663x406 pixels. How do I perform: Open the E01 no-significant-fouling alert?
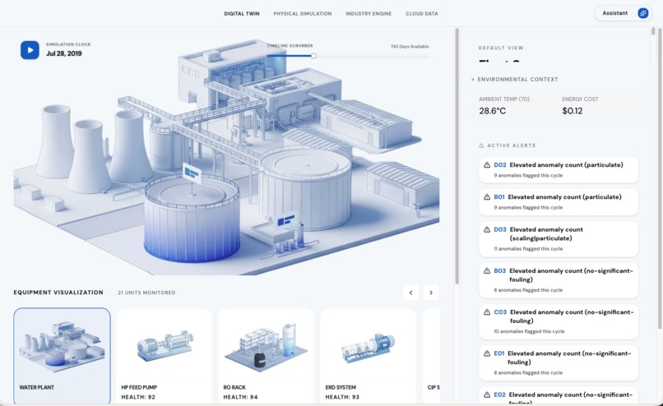pos(559,363)
